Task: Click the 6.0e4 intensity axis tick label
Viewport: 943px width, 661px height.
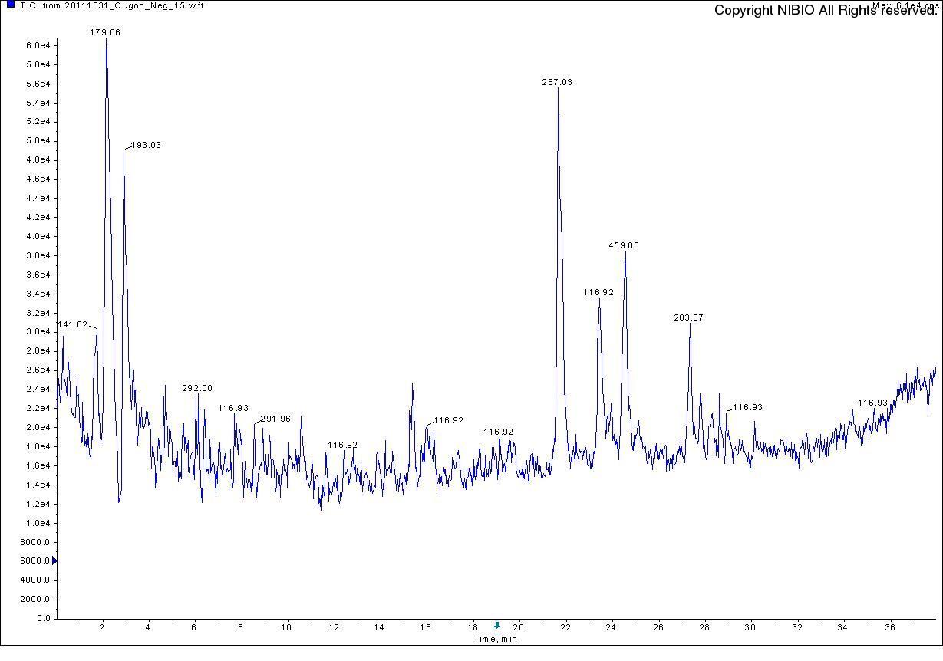Action: click(x=38, y=46)
